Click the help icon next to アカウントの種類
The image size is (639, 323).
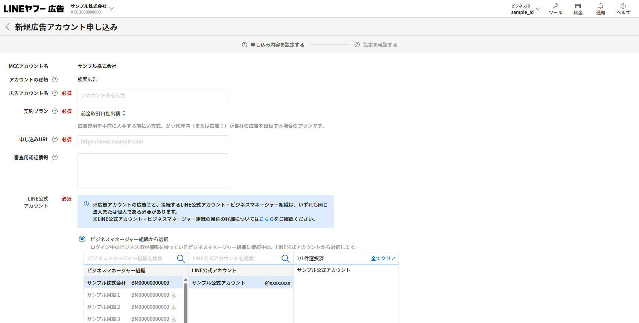(55, 80)
